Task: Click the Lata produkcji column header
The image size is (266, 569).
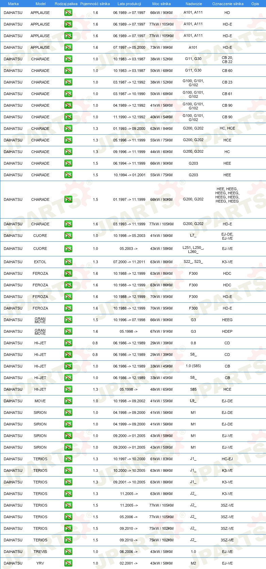Action: tap(129, 4)
